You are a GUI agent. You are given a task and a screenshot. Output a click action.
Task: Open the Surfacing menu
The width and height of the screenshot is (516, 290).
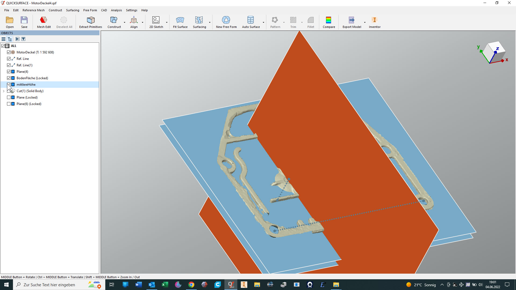point(73,10)
